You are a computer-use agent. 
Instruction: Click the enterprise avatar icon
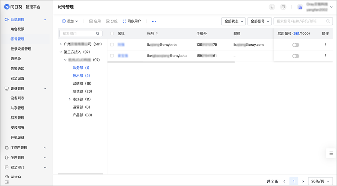(300, 7)
